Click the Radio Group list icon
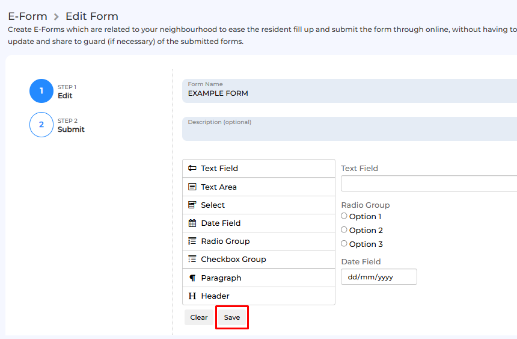This screenshot has height=339, width=517. point(192,241)
